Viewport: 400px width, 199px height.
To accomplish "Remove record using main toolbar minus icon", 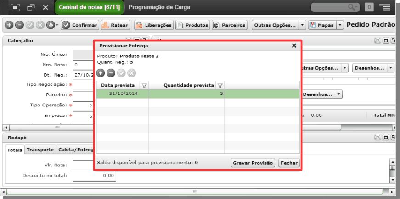I will click(x=19, y=25).
